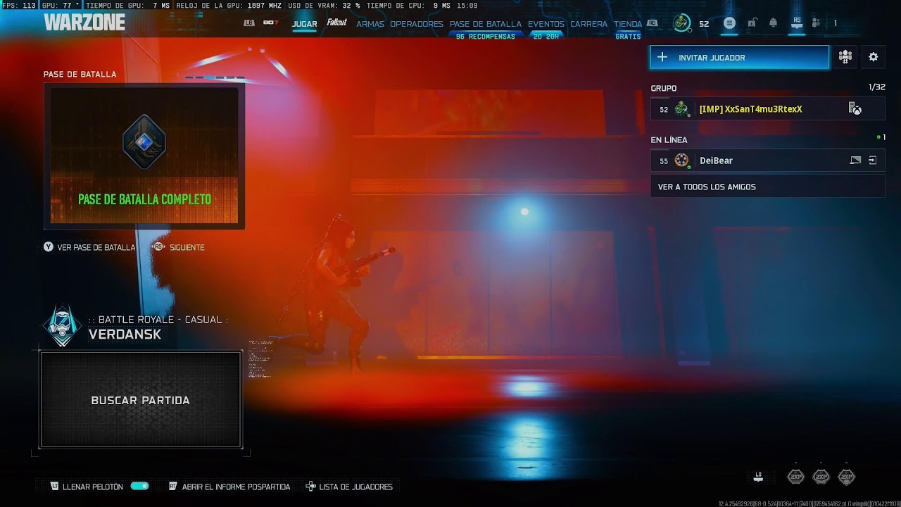Click DeiBear's computer platform icon
901x507 pixels.
855,161
